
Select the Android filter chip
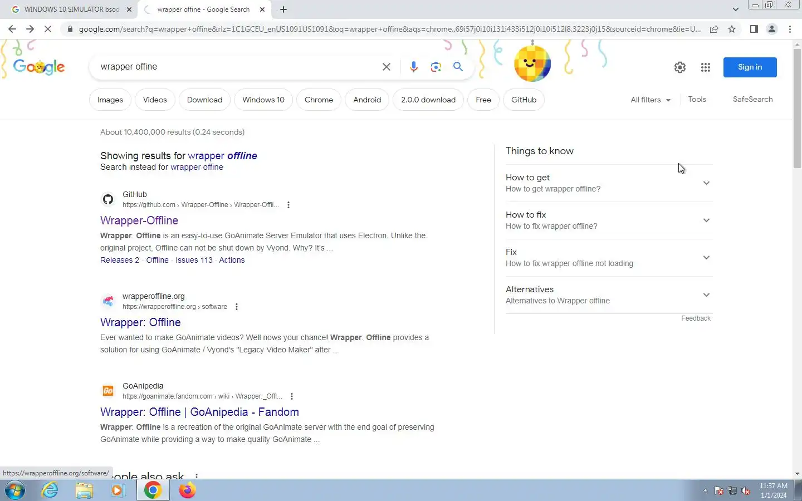[x=367, y=100]
